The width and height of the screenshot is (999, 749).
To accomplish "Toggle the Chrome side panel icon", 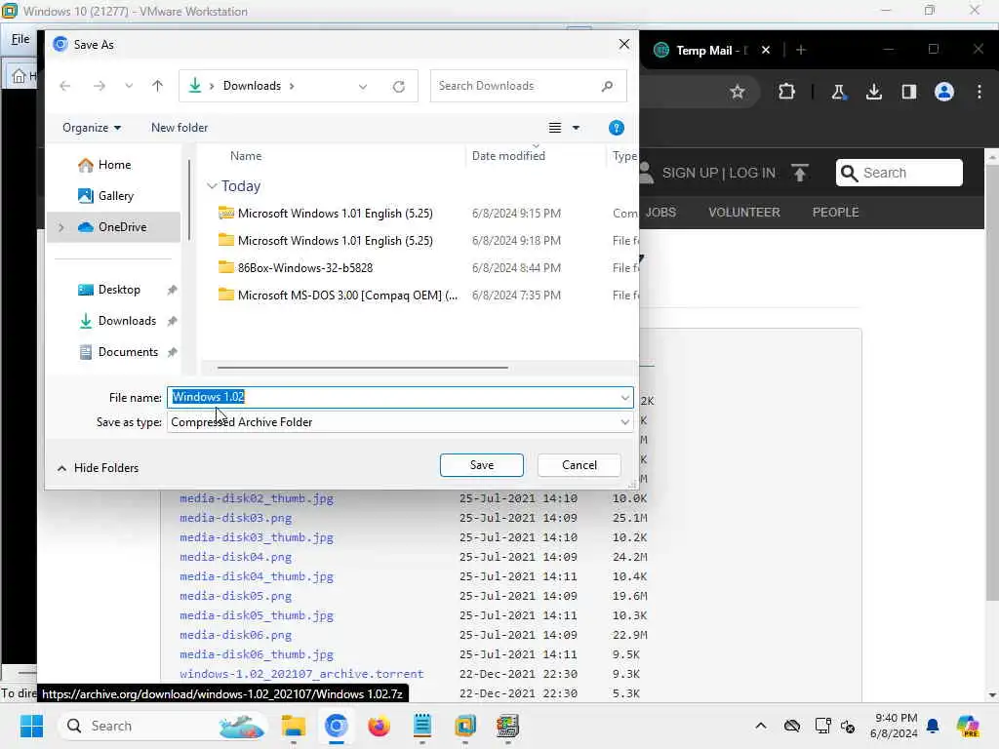I will coord(909,93).
